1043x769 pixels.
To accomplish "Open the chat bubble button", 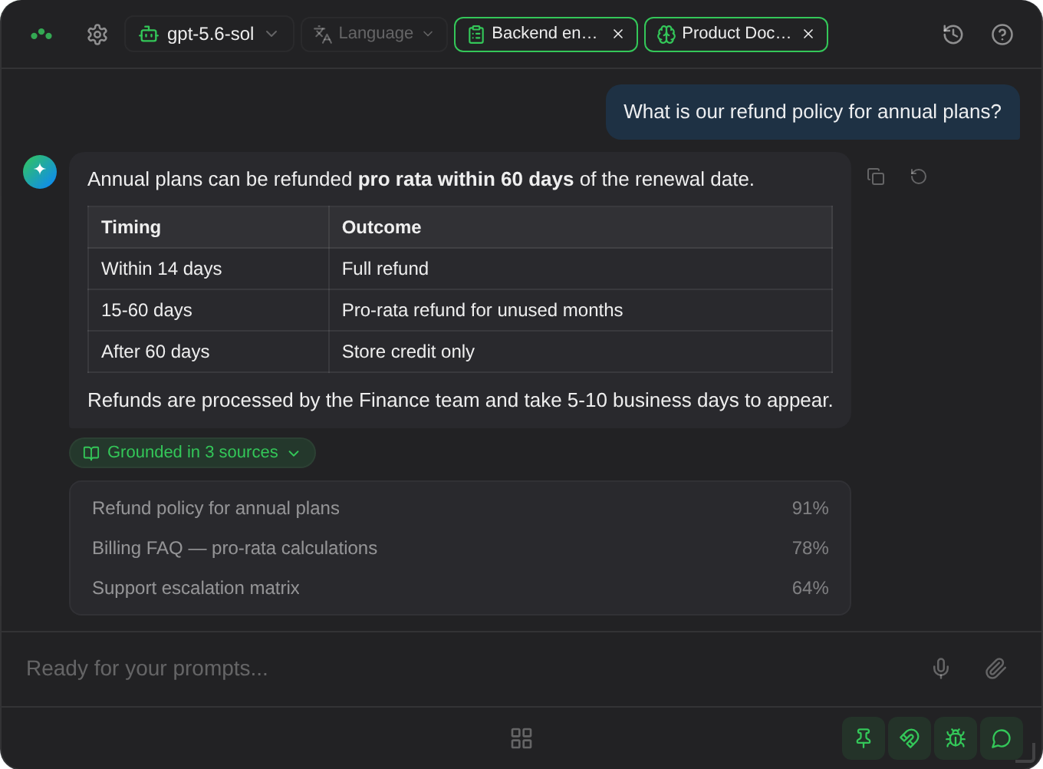I will [1002, 738].
